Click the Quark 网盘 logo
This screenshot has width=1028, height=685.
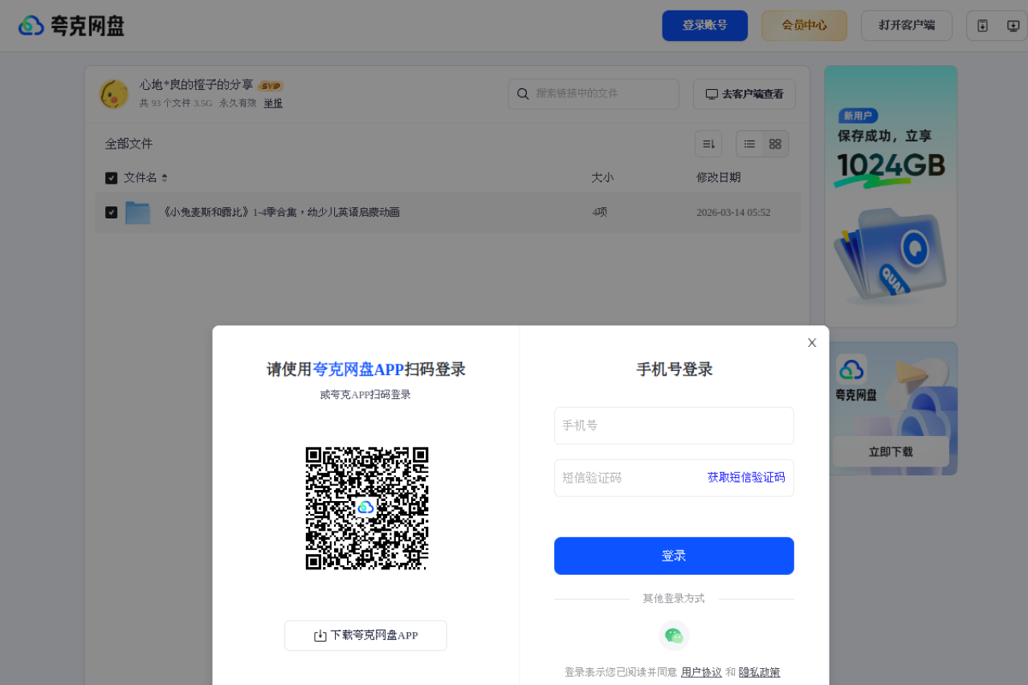(x=71, y=25)
